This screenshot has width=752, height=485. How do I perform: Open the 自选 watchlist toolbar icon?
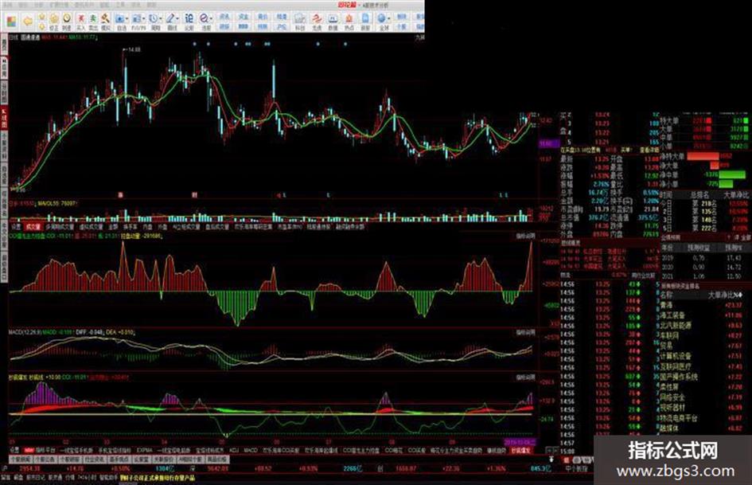120,22
